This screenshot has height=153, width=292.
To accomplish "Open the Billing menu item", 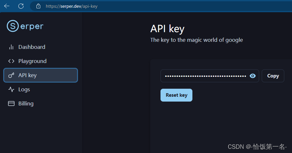I will (x=41, y=104).
